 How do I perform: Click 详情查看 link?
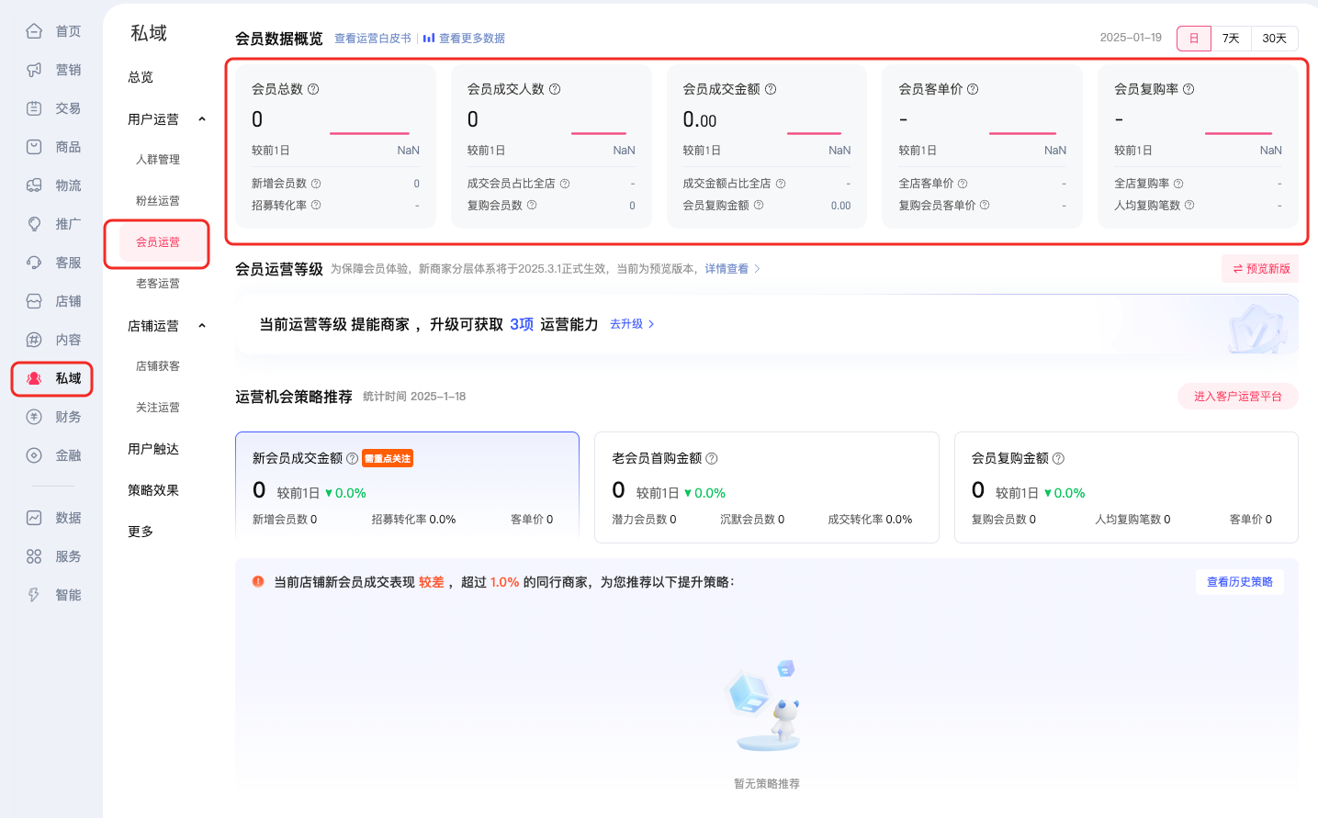pyautogui.click(x=727, y=269)
